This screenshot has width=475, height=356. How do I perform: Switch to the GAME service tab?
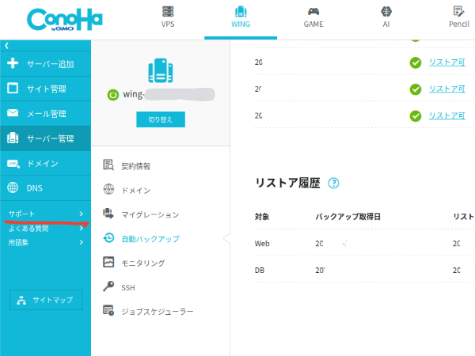[313, 17]
